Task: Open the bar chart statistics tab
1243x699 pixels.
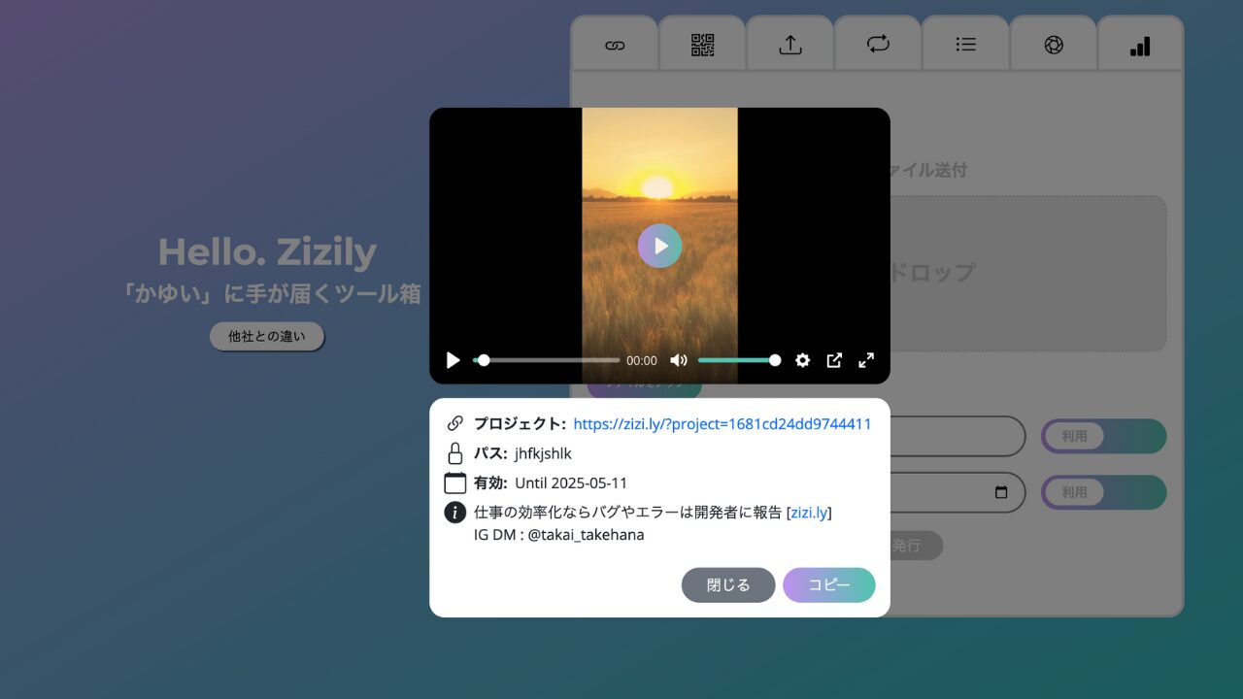Action: tap(1140, 45)
